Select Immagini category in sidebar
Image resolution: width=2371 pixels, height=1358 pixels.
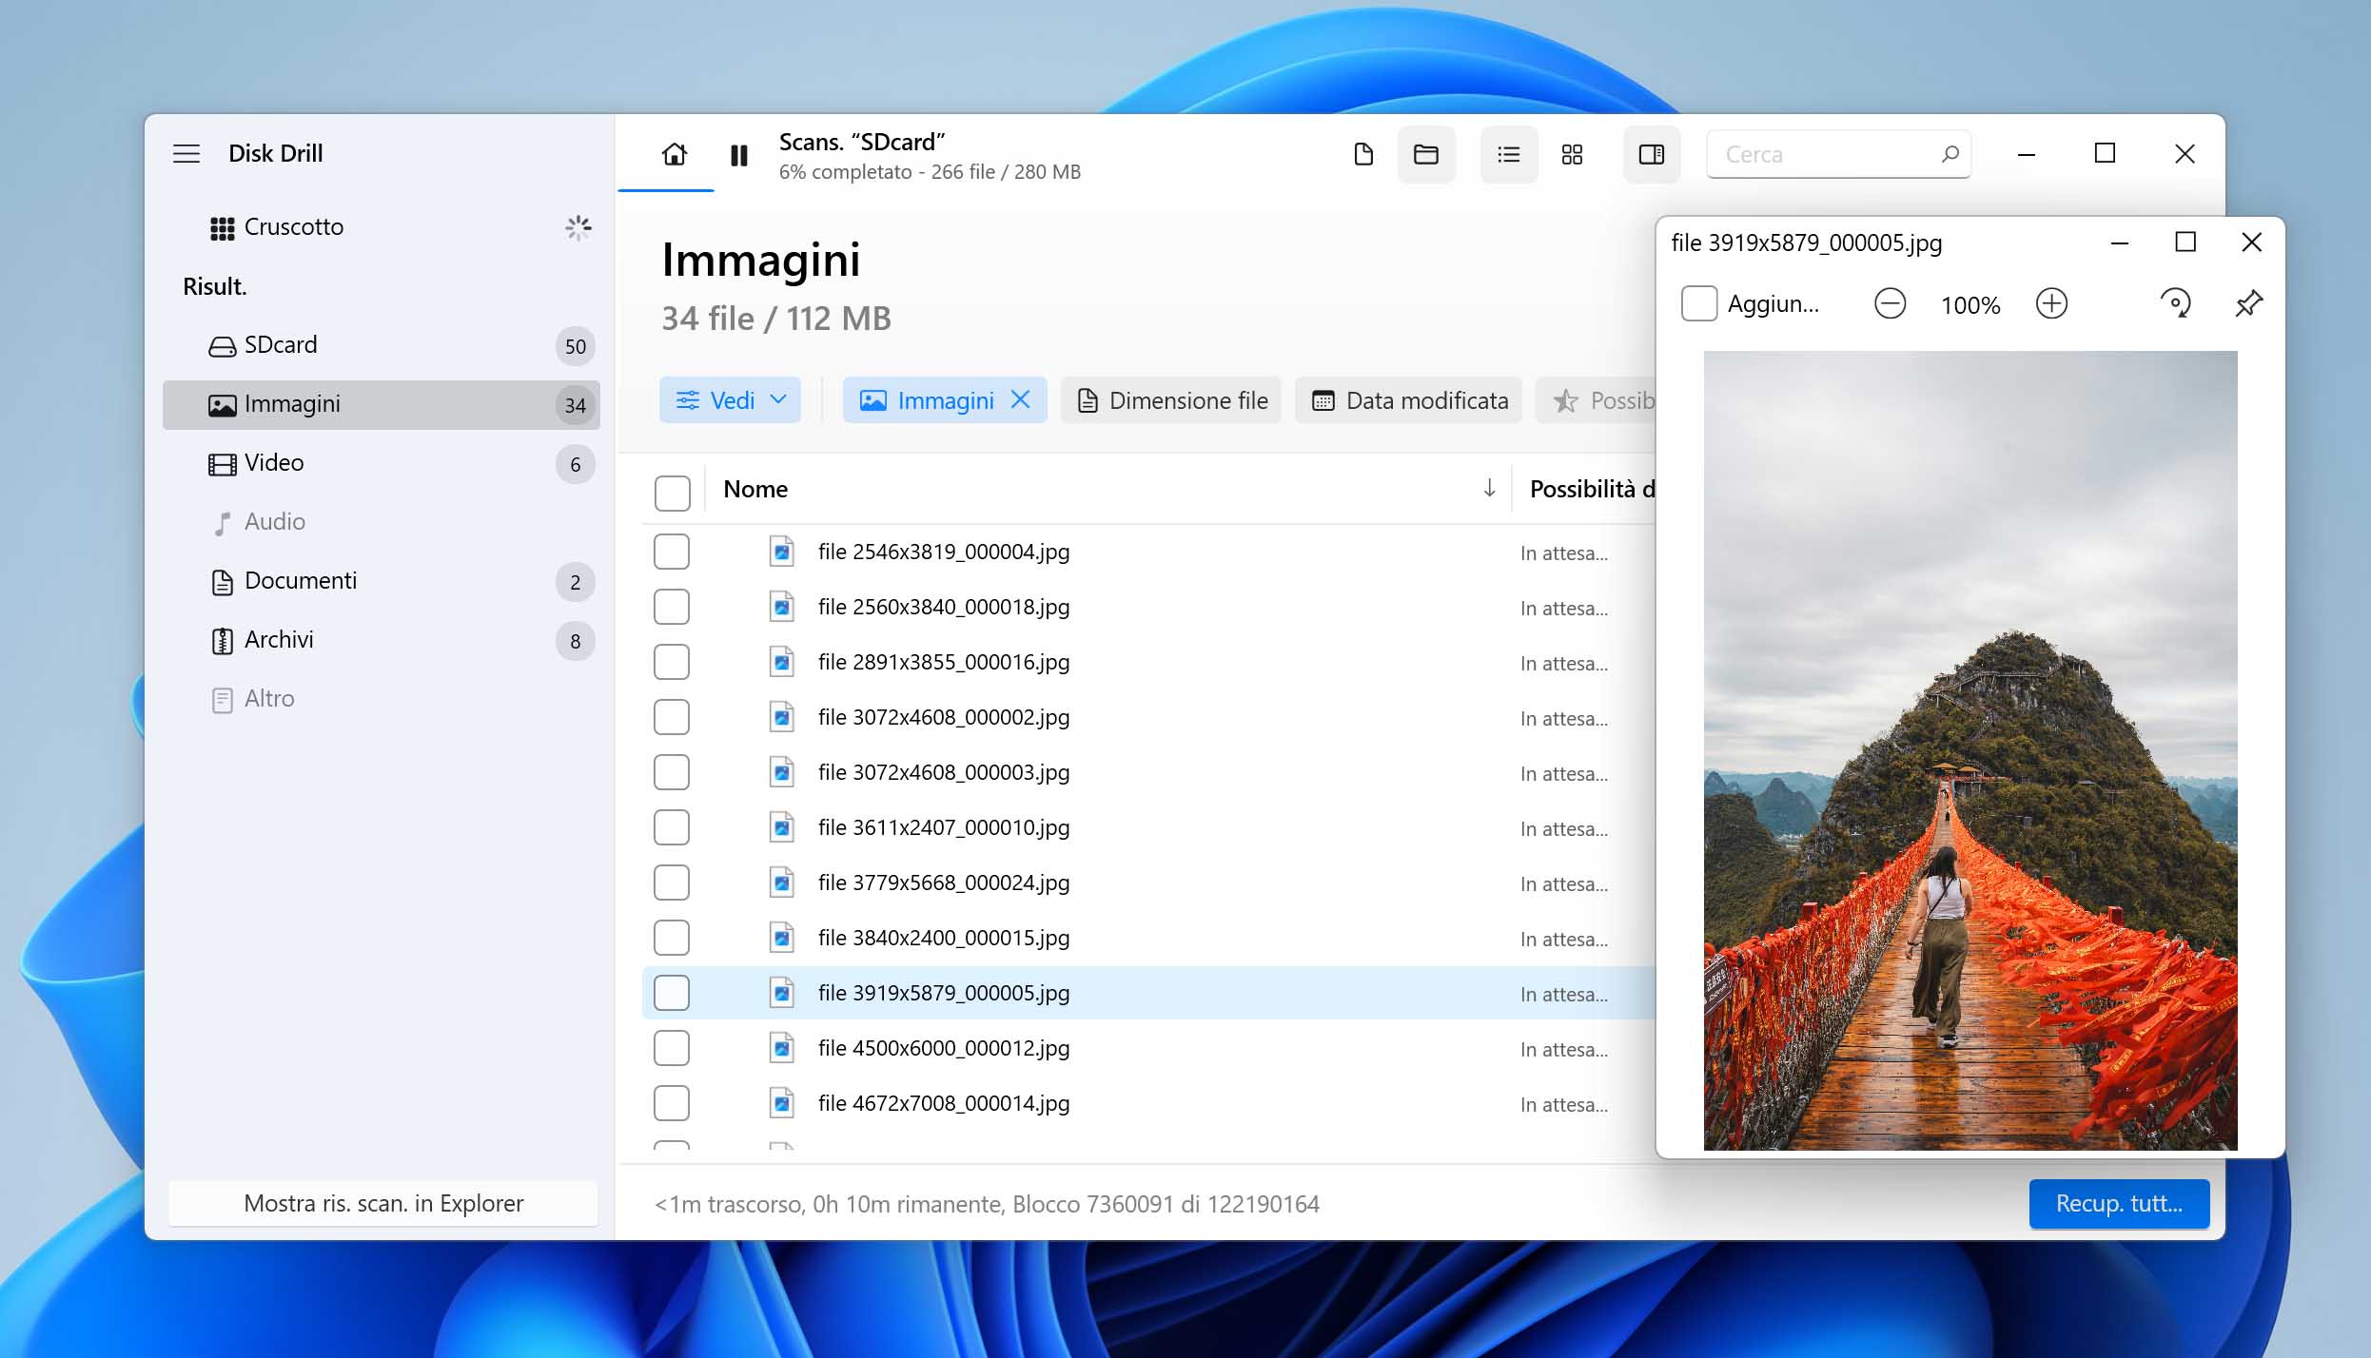click(x=381, y=404)
